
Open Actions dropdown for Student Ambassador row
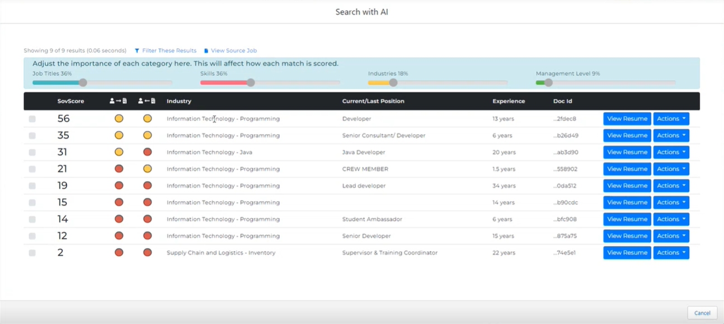(x=671, y=219)
